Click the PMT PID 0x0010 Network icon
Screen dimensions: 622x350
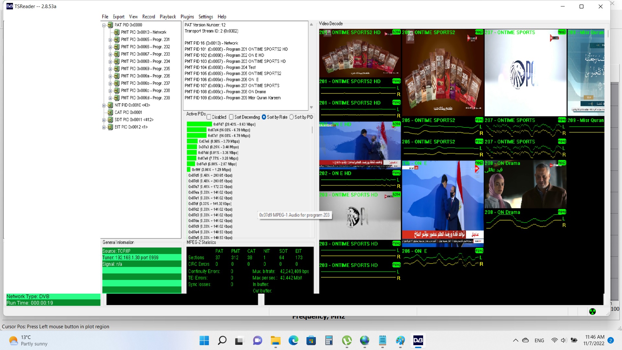coord(117,32)
